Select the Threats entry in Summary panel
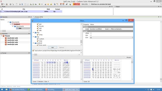 [7, 36]
